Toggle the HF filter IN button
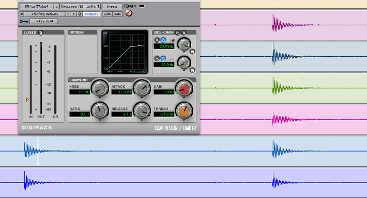Image resolution: width=367 pixels, height=198 pixels. pyautogui.click(x=192, y=52)
